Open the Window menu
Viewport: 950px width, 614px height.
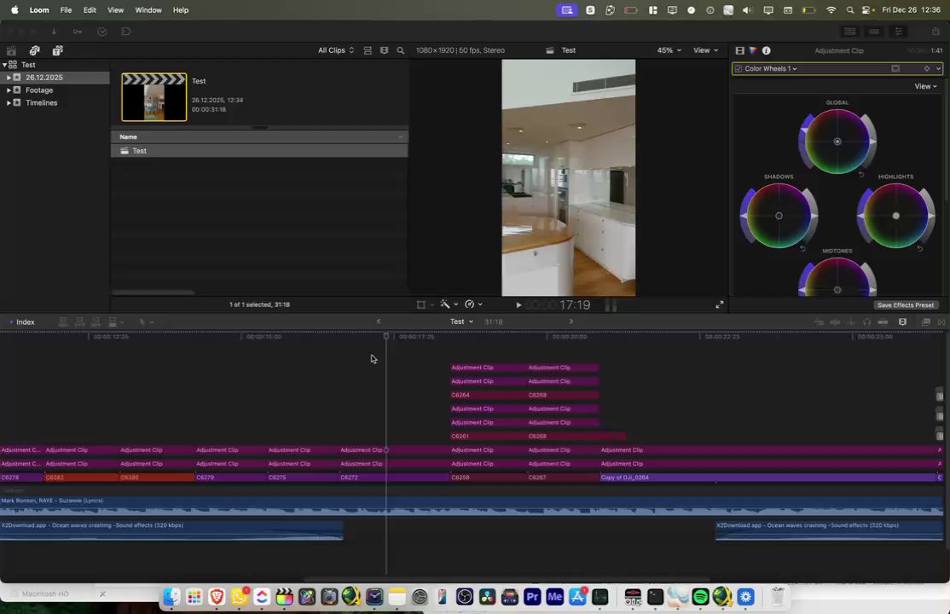tap(148, 10)
